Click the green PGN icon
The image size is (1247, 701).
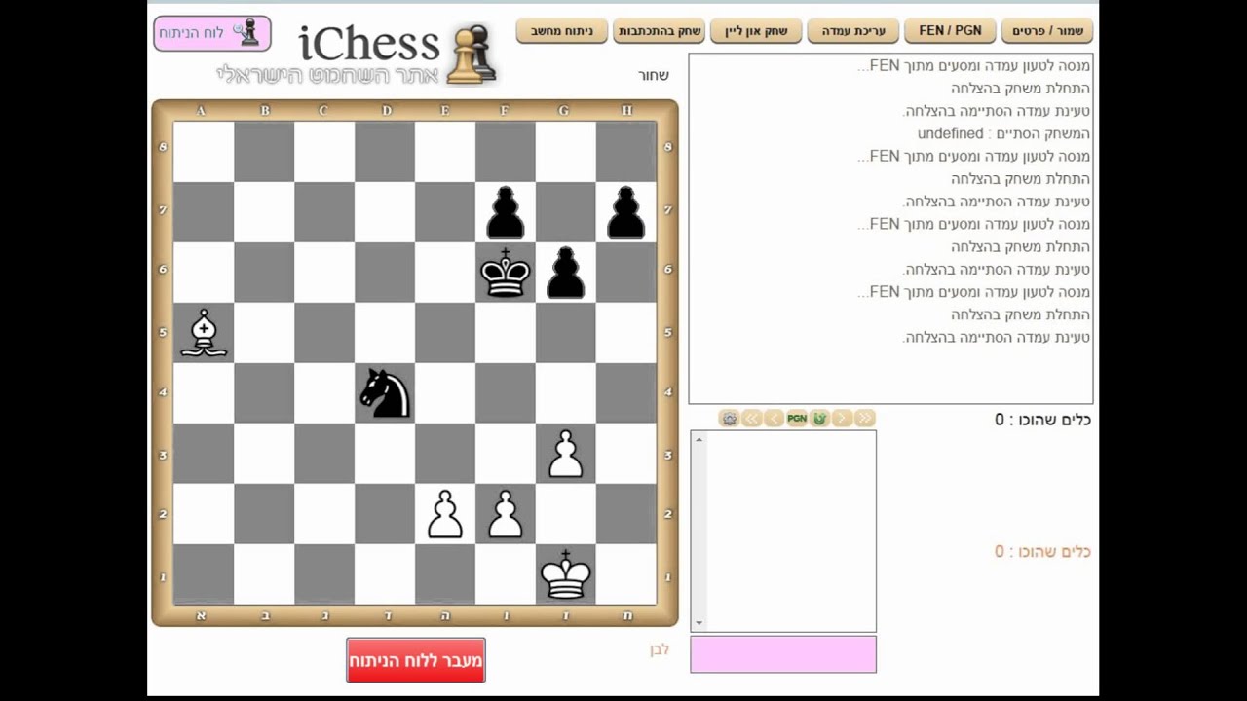click(x=797, y=419)
